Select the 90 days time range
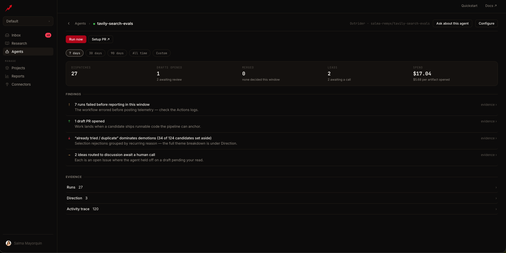The width and height of the screenshot is (506, 253). point(117,53)
